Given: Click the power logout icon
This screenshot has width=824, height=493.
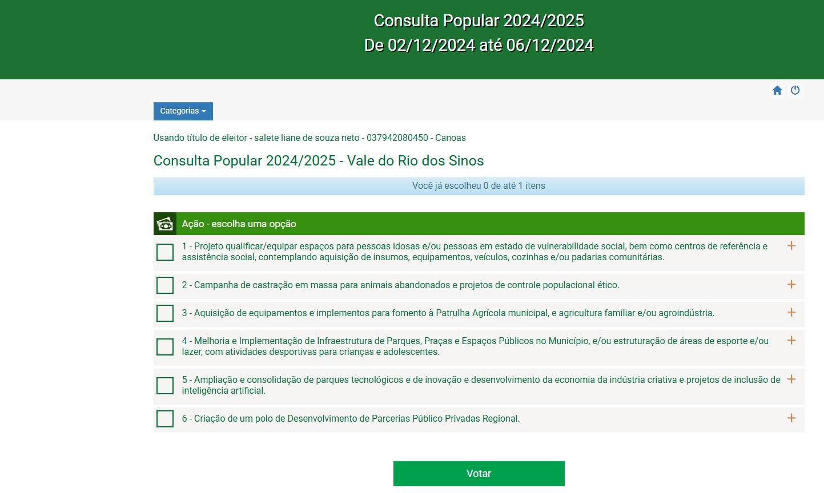Looking at the screenshot, I should tap(795, 90).
